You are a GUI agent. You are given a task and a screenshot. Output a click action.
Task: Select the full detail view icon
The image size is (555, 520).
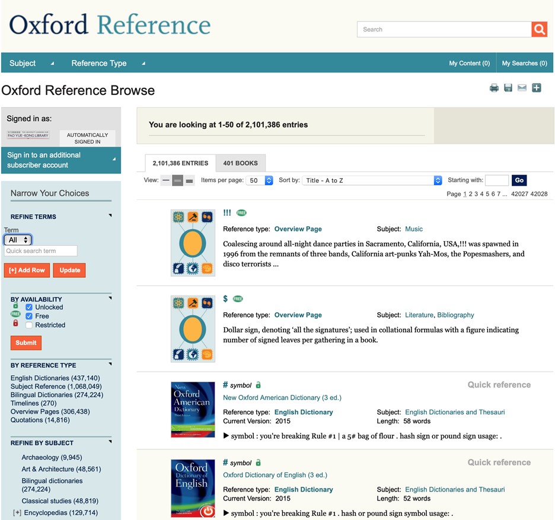click(189, 180)
